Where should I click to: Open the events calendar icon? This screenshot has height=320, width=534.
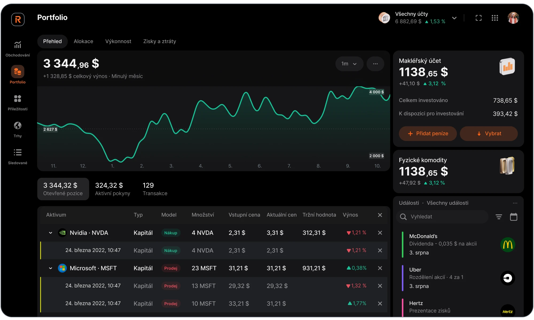point(513,217)
